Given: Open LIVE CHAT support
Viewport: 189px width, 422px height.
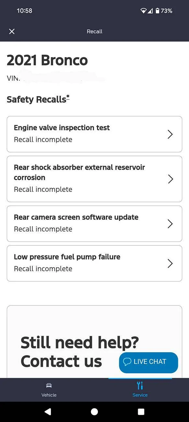Looking at the screenshot, I should 148,362.
